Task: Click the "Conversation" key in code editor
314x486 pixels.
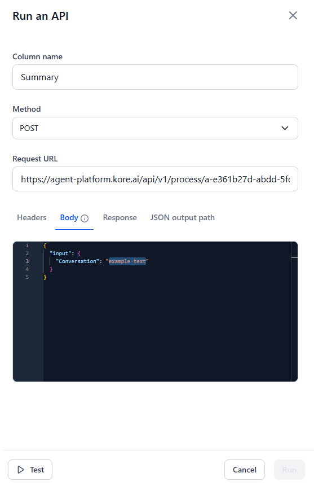Action: (77, 261)
